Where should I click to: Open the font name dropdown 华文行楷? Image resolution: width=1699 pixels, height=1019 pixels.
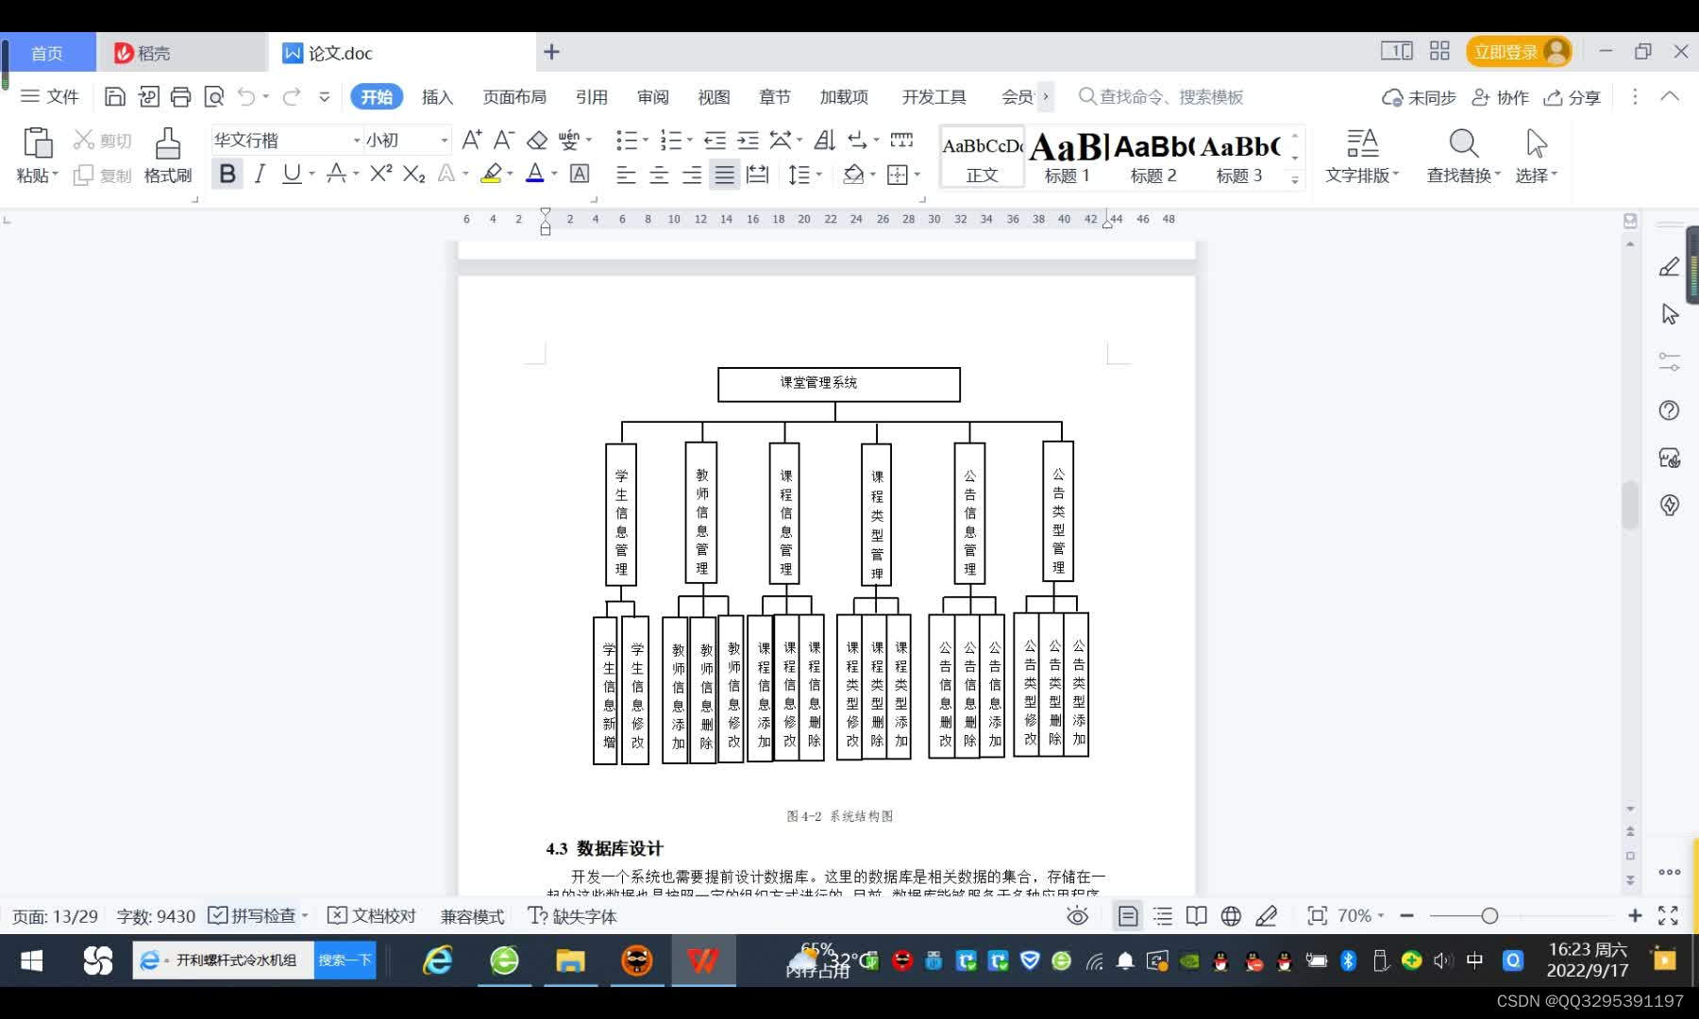point(357,140)
